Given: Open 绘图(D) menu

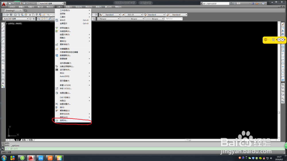Looking at the screenshot, I should [69, 7].
